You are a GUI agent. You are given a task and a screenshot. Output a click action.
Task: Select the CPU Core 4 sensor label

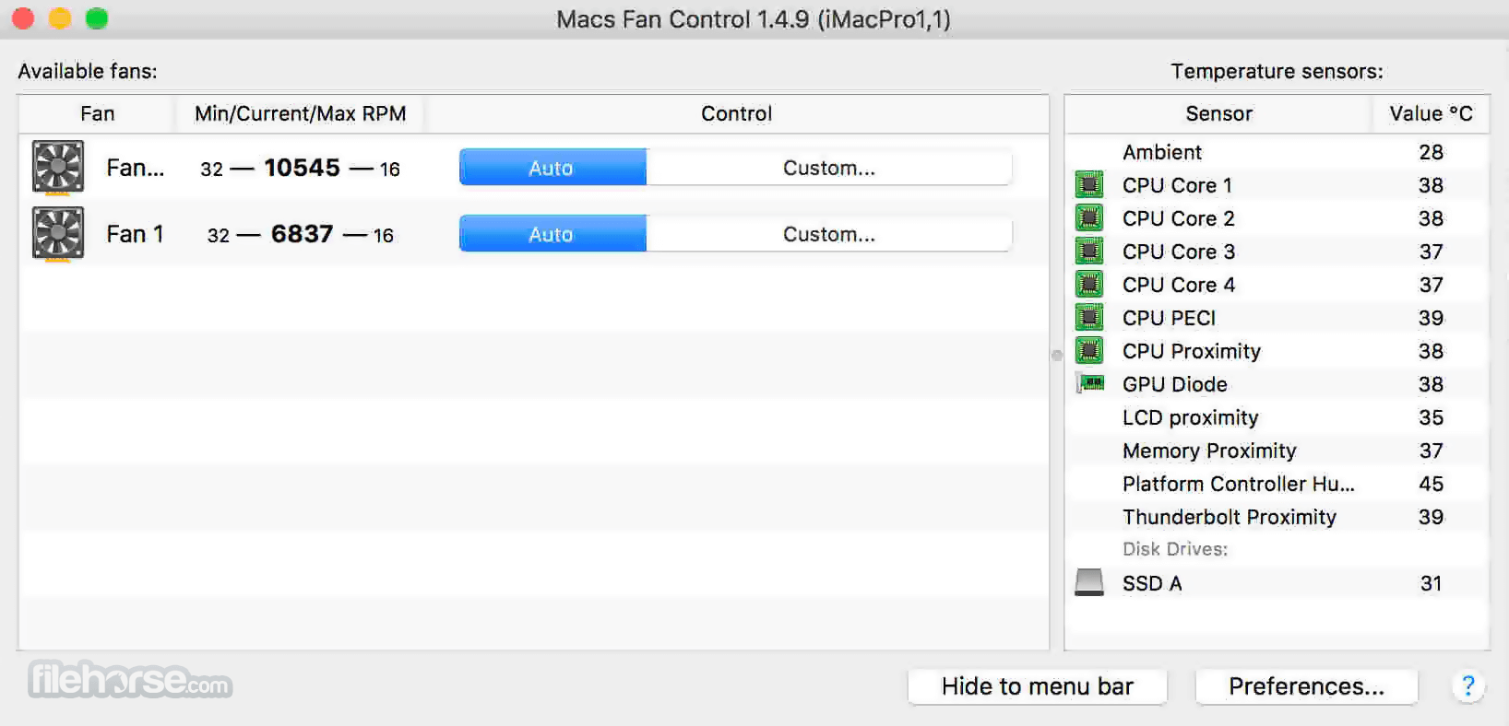(1178, 285)
